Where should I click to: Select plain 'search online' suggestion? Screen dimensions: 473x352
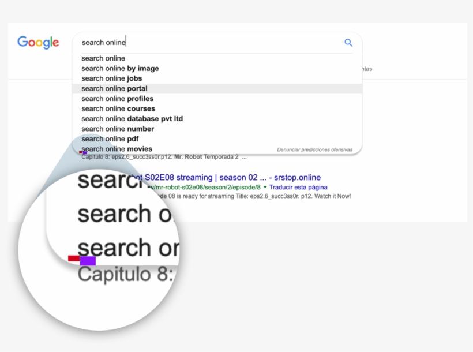[103, 58]
